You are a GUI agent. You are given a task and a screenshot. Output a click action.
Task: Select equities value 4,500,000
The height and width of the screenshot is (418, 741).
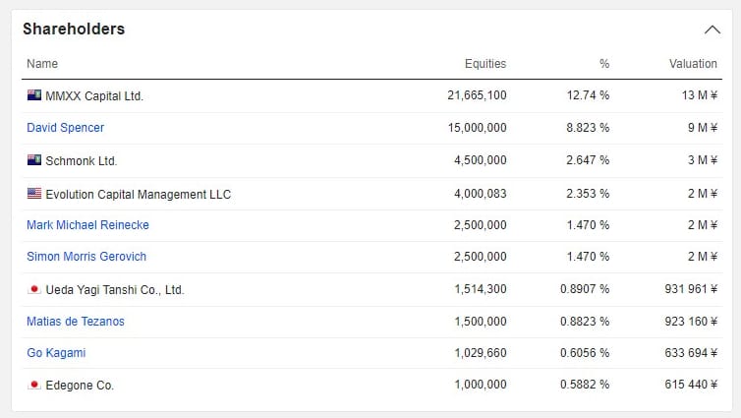click(481, 160)
